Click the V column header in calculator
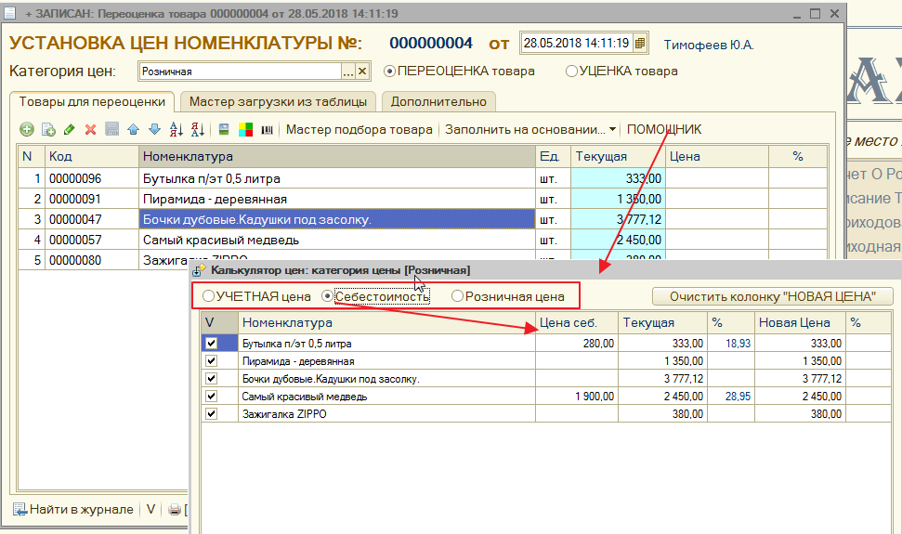This screenshot has width=902, height=534. coord(220,322)
